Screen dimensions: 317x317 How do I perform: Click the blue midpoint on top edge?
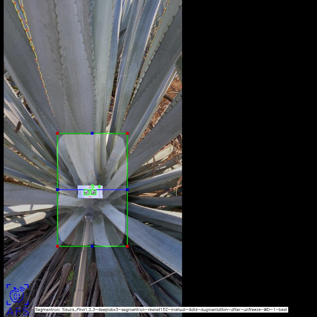click(92, 133)
